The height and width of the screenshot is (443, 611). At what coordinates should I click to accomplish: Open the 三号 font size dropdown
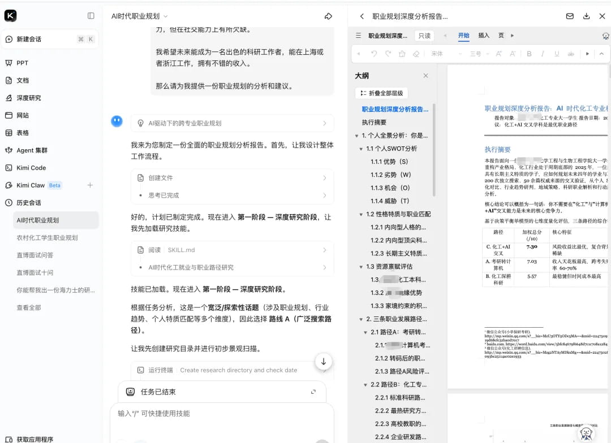[x=479, y=54]
